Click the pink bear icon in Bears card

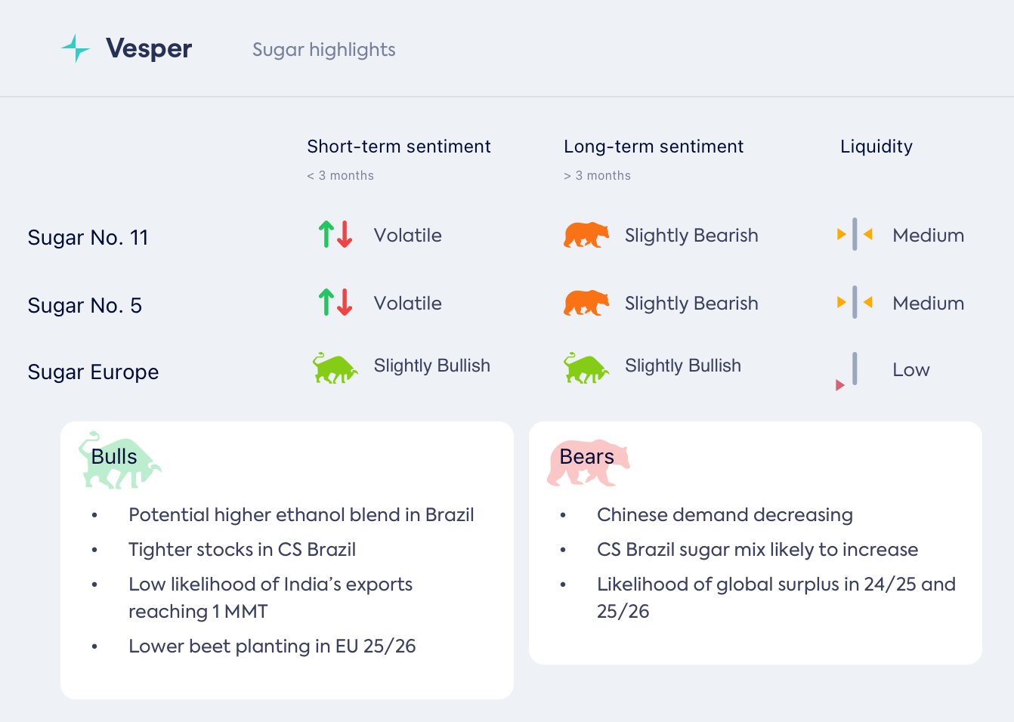click(x=588, y=461)
